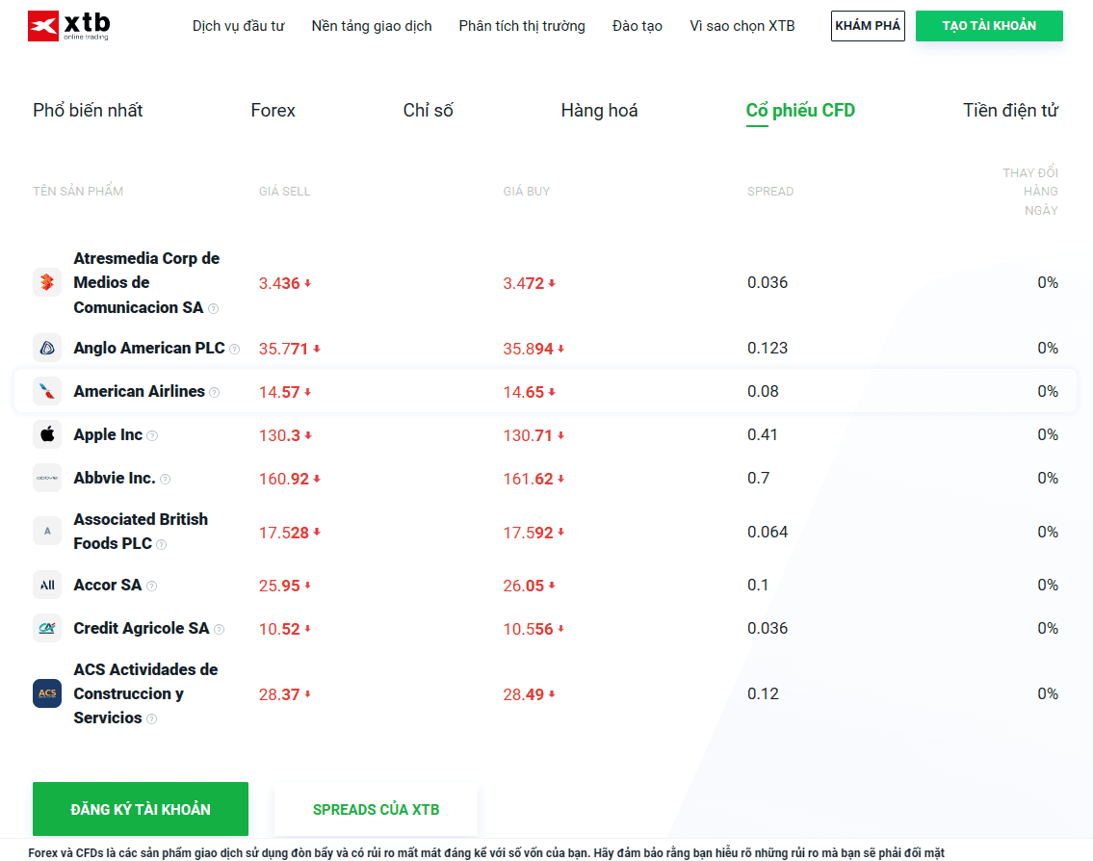Open info icon beside Anglo American PLC
The height and width of the screenshot is (861, 1093).
pos(234,350)
